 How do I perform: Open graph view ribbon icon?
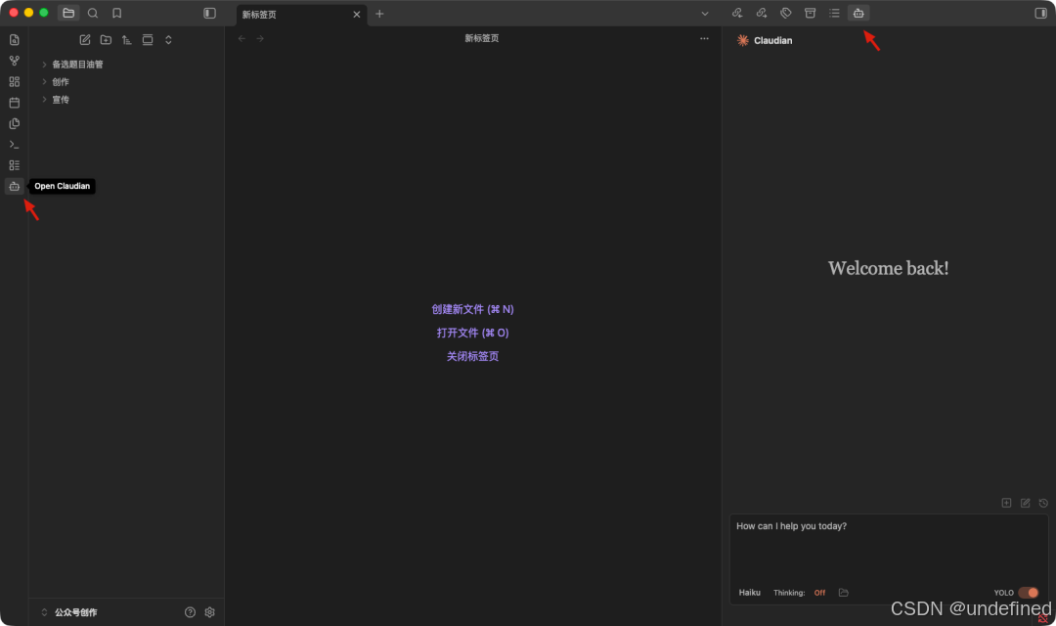pyautogui.click(x=14, y=61)
